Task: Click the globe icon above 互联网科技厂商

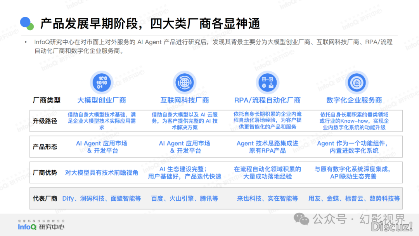Action: pos(184,83)
